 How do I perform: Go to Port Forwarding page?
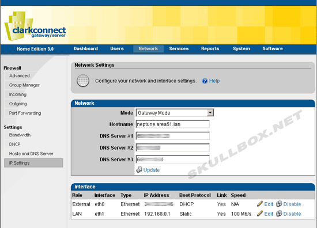[x=25, y=113]
